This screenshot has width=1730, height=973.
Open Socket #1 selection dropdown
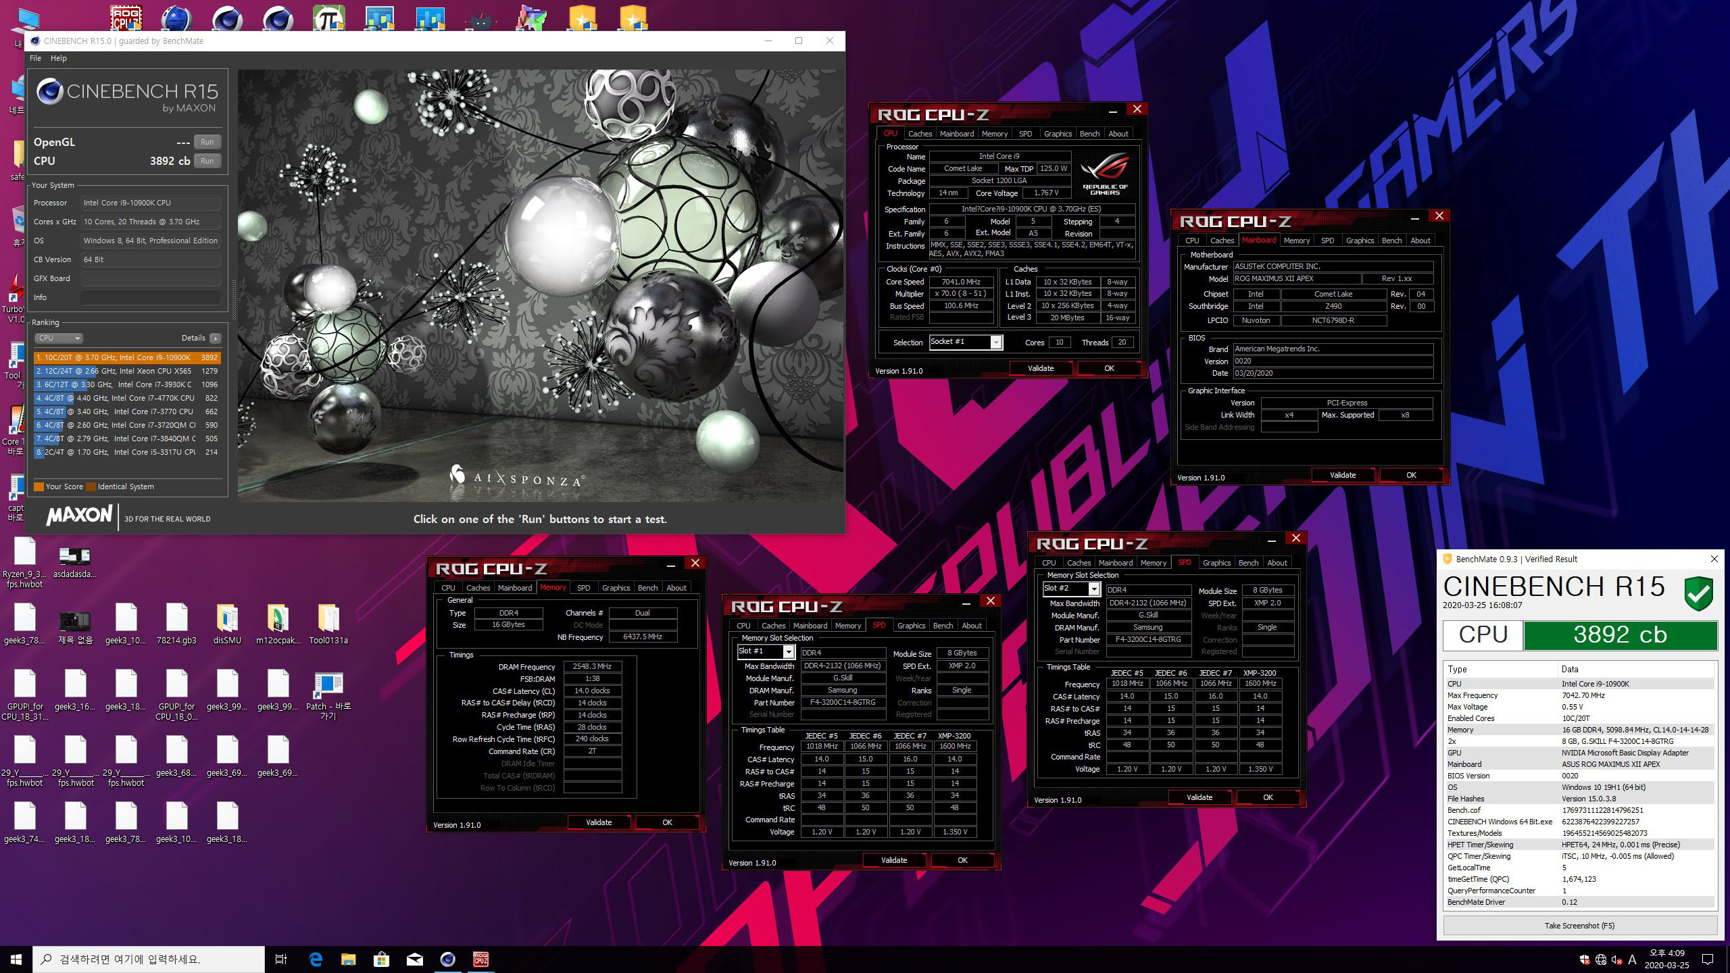tap(995, 343)
